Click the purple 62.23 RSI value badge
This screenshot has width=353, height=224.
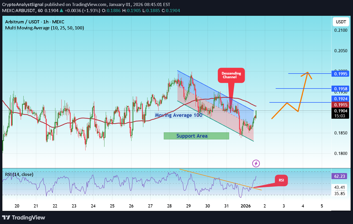339,176
